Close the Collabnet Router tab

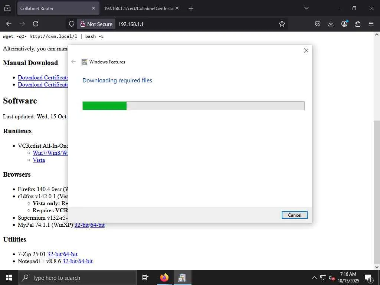point(94,8)
